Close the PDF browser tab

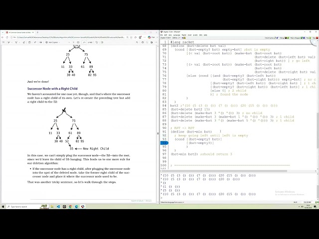[x=33, y=32]
